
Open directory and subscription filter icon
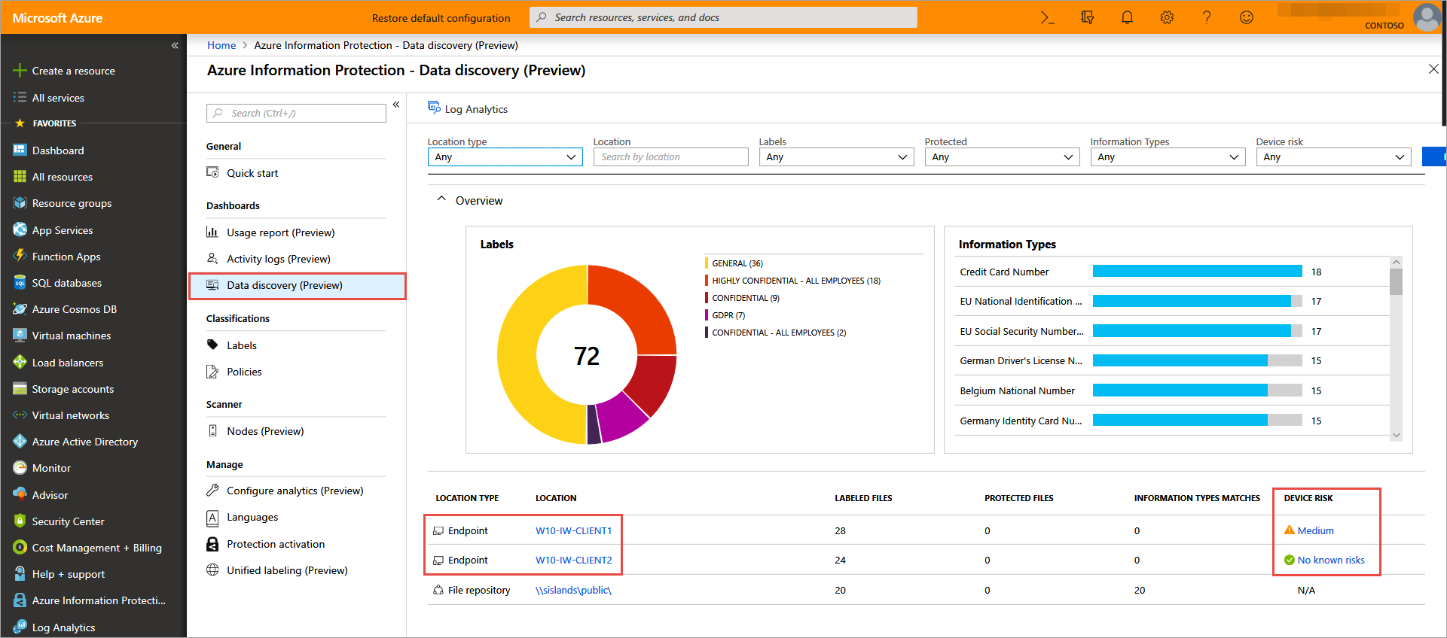pyautogui.click(x=1087, y=17)
